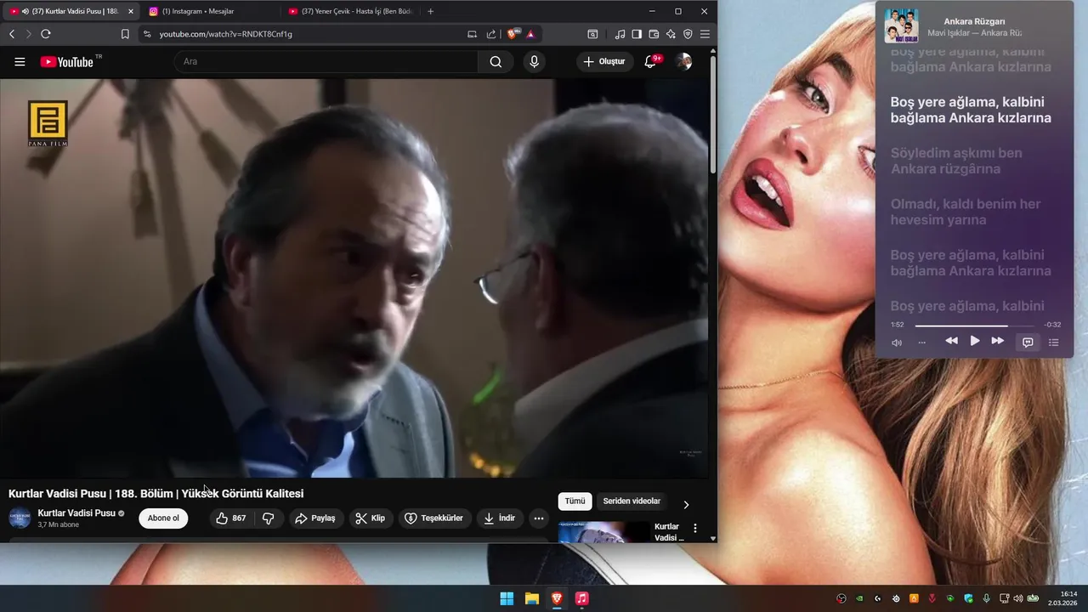This screenshot has width=1088, height=612.
Task: Bookmark this page in Brave
Action: (x=125, y=34)
